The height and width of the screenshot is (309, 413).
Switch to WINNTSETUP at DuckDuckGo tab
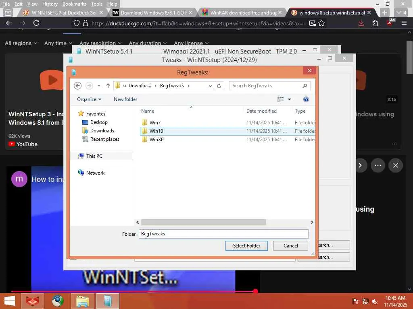63,12
